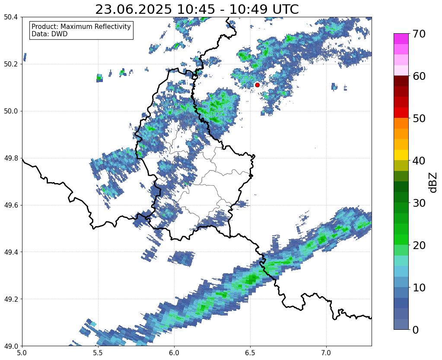Click x-axis longitude label '7.0'
This screenshot has height=360, width=442.
[326, 353]
